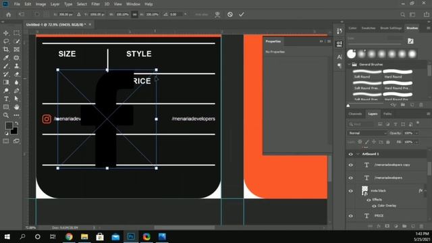This screenshot has height=243, width=432.
Task: Cancel the transform in options bar
Action: [x=230, y=14]
